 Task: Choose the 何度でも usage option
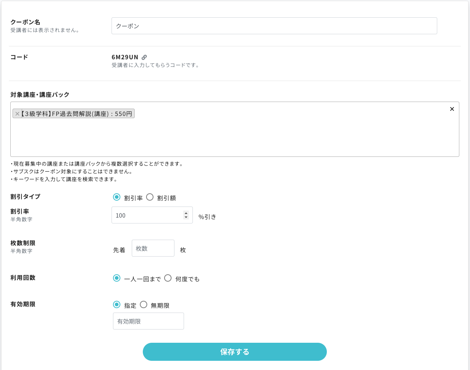[x=168, y=278]
